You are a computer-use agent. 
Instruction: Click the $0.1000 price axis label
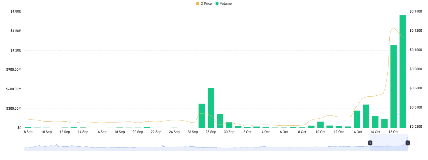point(416,50)
